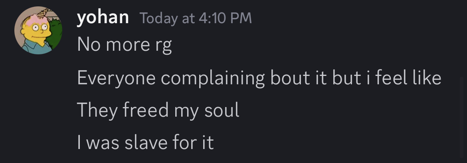Open yohan's profile avatar picture
Image resolution: width=467 pixels, height=163 pixels.
(x=38, y=31)
